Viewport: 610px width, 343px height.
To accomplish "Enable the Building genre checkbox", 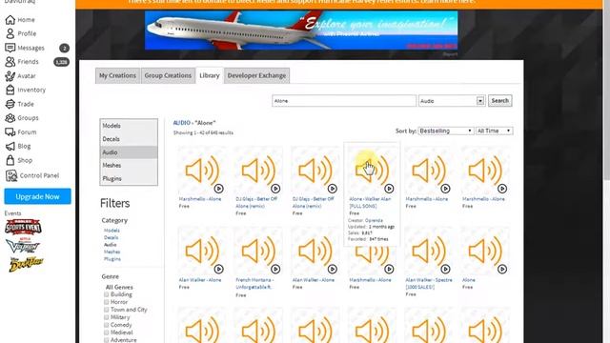I will [x=106, y=294].
